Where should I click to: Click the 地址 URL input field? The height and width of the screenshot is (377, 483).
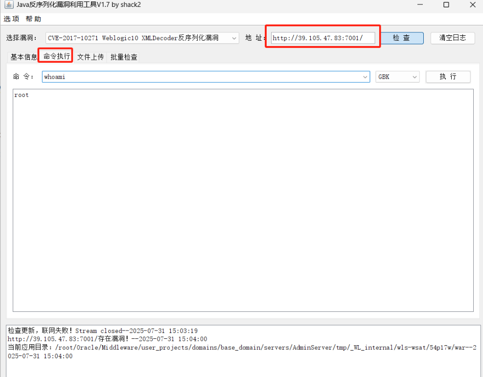pyautogui.click(x=323, y=38)
